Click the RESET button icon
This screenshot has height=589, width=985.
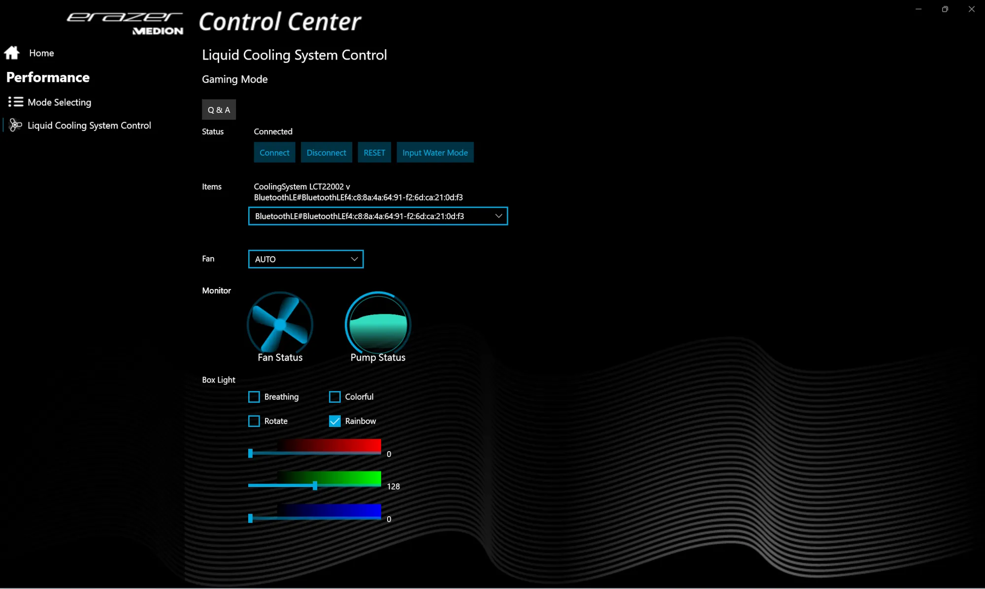(374, 152)
